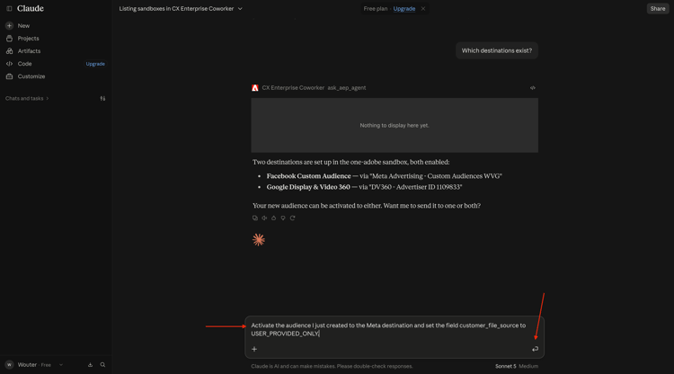Toggle the chats filter settings icon
Screen dimensions: 674x374
point(102,98)
